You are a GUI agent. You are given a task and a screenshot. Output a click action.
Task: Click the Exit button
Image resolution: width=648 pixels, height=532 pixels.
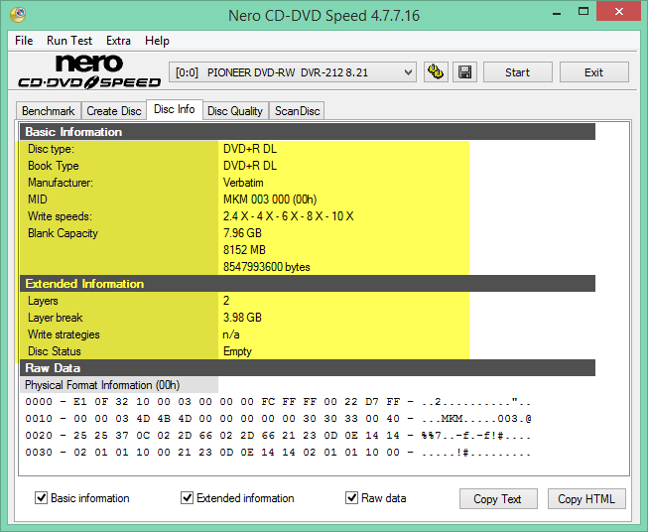593,72
